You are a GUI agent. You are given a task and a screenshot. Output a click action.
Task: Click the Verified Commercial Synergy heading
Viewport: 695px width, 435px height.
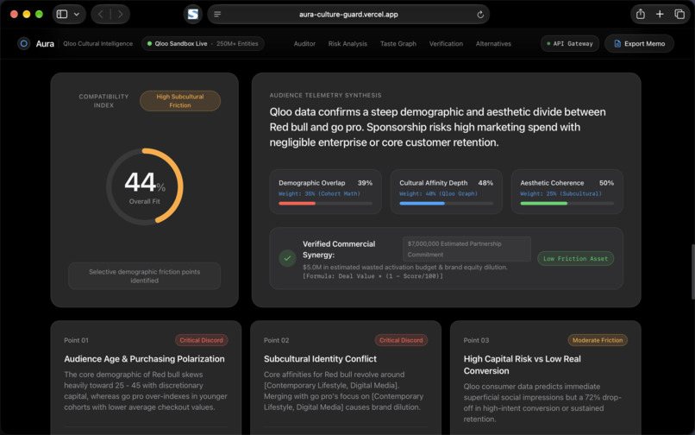(339, 249)
